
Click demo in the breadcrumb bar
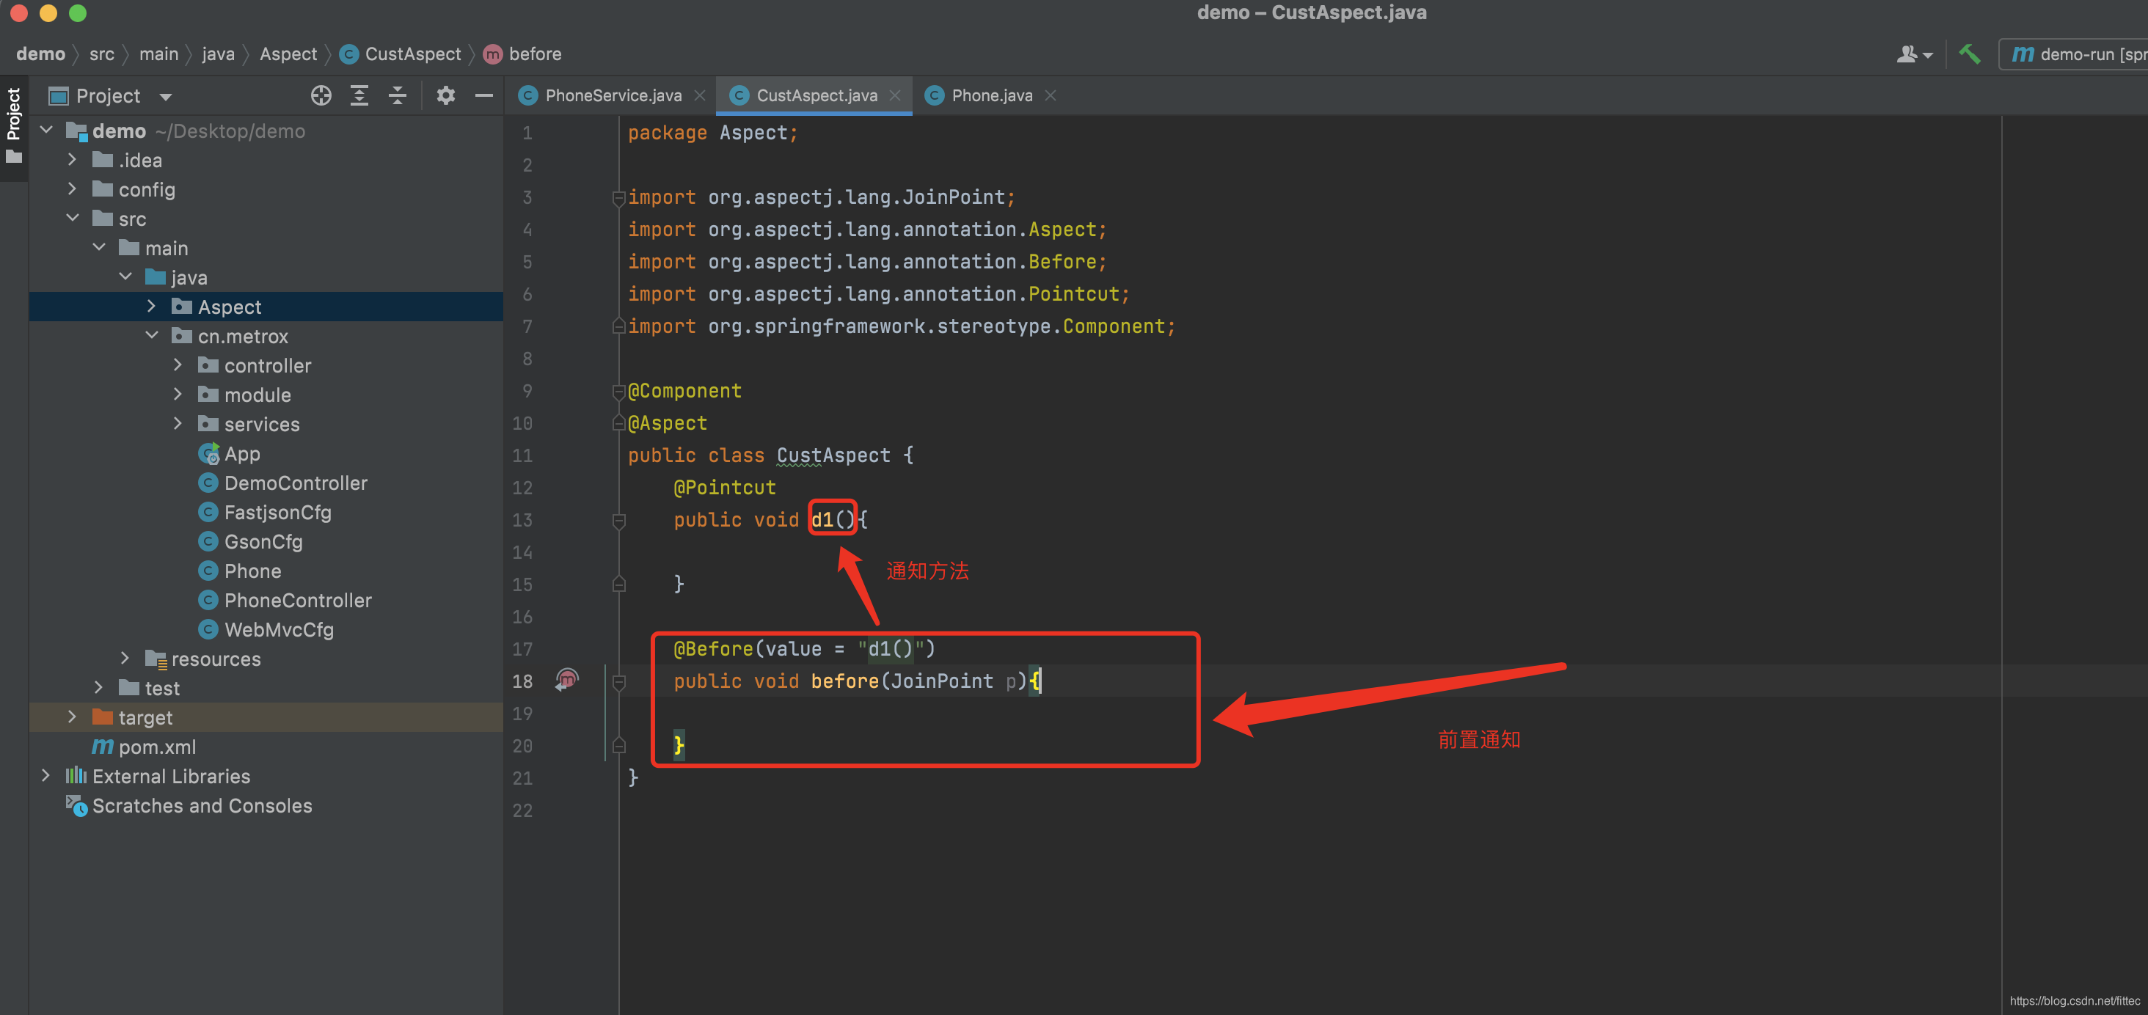(x=40, y=54)
